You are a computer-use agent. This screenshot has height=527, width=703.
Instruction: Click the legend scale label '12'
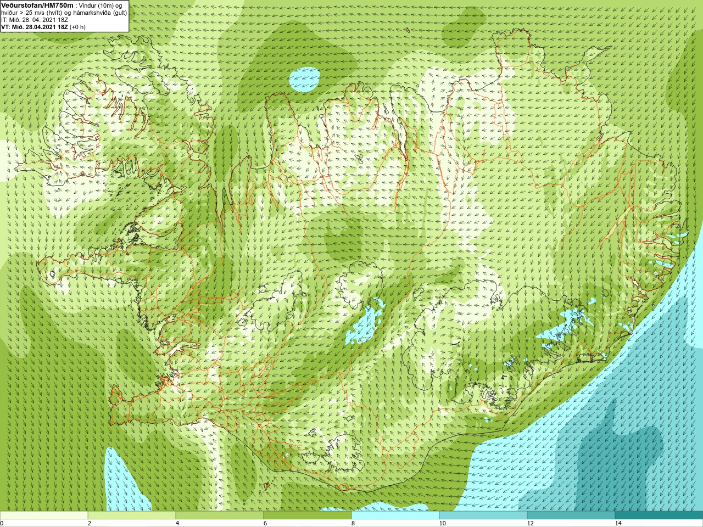tap(530, 523)
